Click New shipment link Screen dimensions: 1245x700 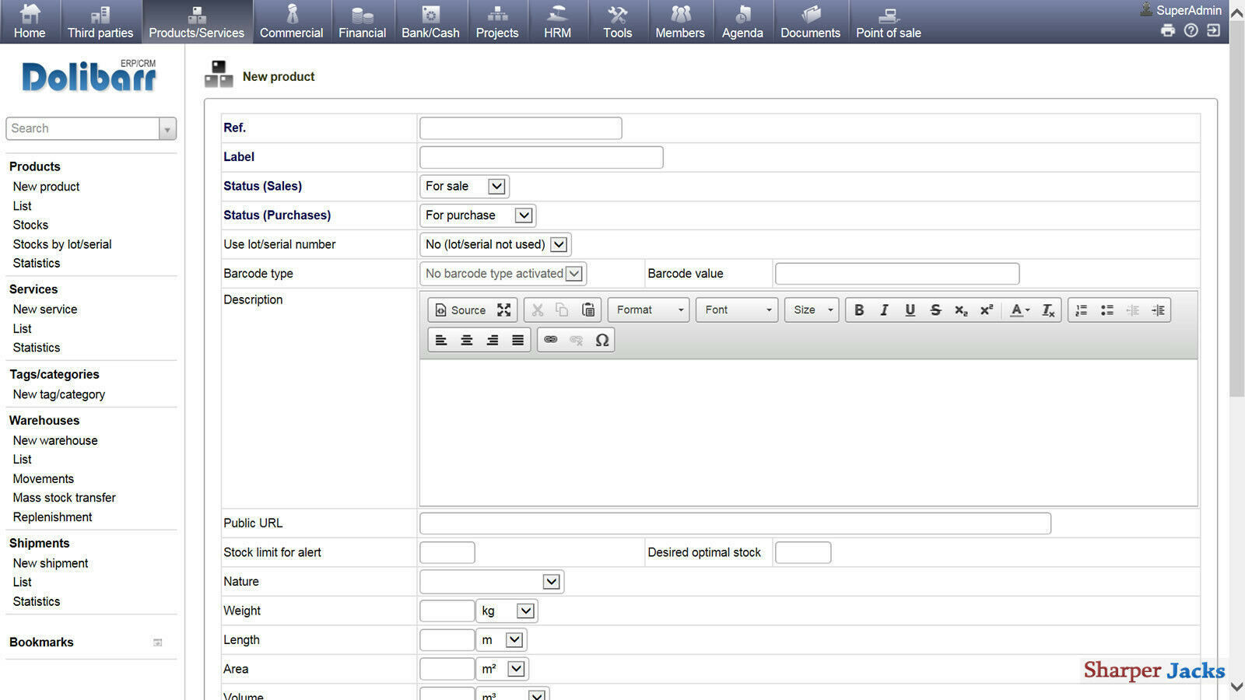tap(51, 563)
